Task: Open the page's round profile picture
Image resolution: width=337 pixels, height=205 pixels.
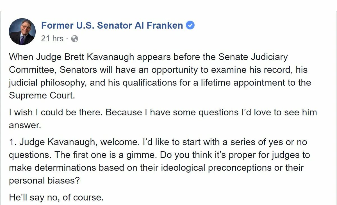Action: click(22, 31)
